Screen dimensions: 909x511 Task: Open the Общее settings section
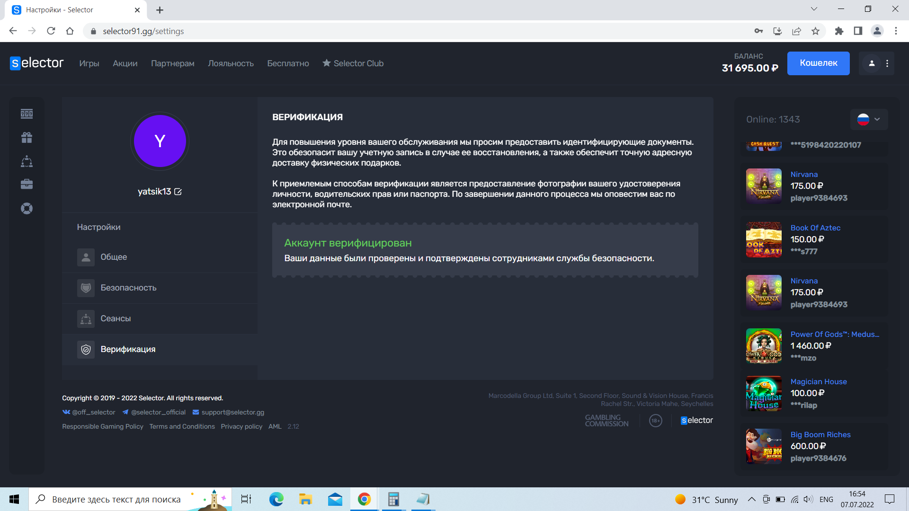point(114,257)
